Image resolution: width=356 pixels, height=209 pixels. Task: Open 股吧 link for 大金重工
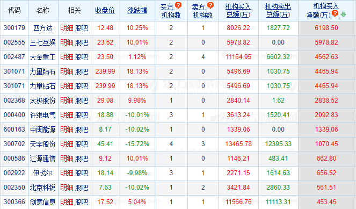pyautogui.click(x=81, y=57)
